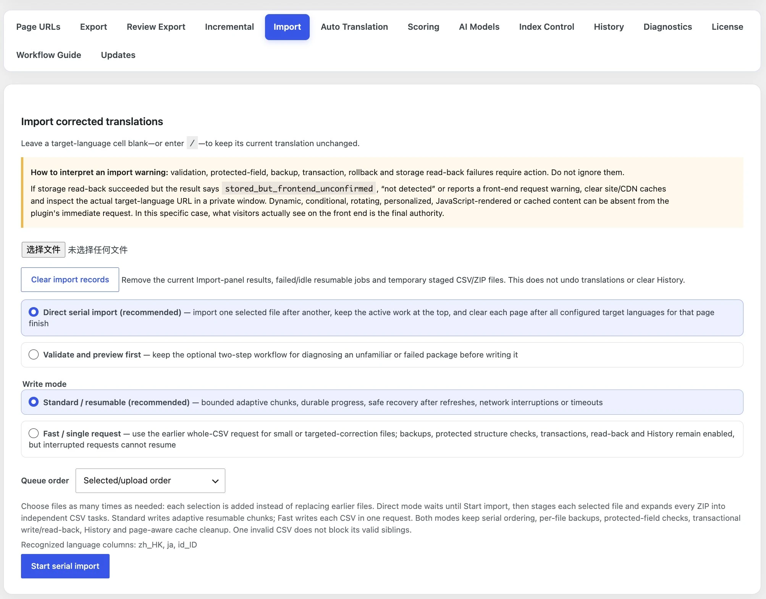Open the Page URLs tab
766x599 pixels.
click(38, 27)
